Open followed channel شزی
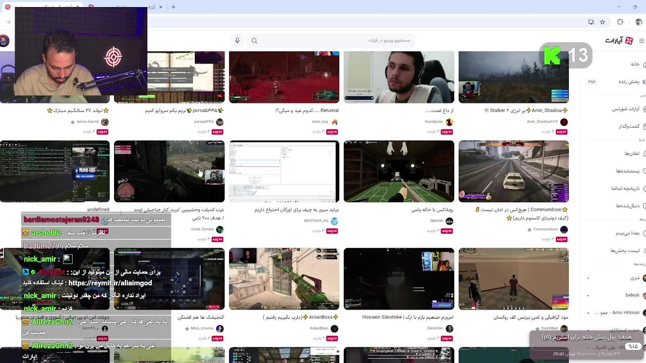646x363 pixels. tap(635, 278)
